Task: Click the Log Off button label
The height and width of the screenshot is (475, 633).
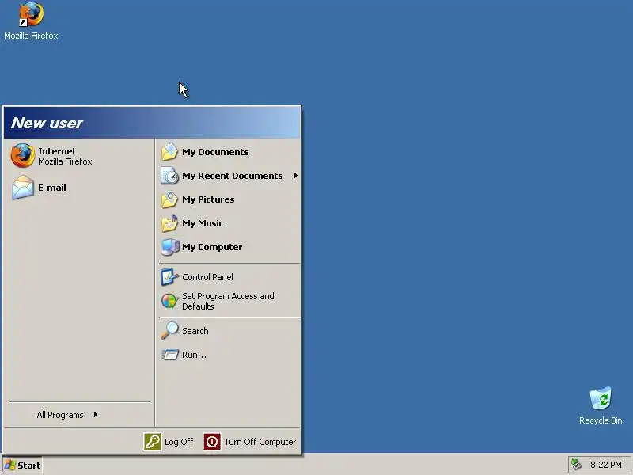Action: click(179, 442)
